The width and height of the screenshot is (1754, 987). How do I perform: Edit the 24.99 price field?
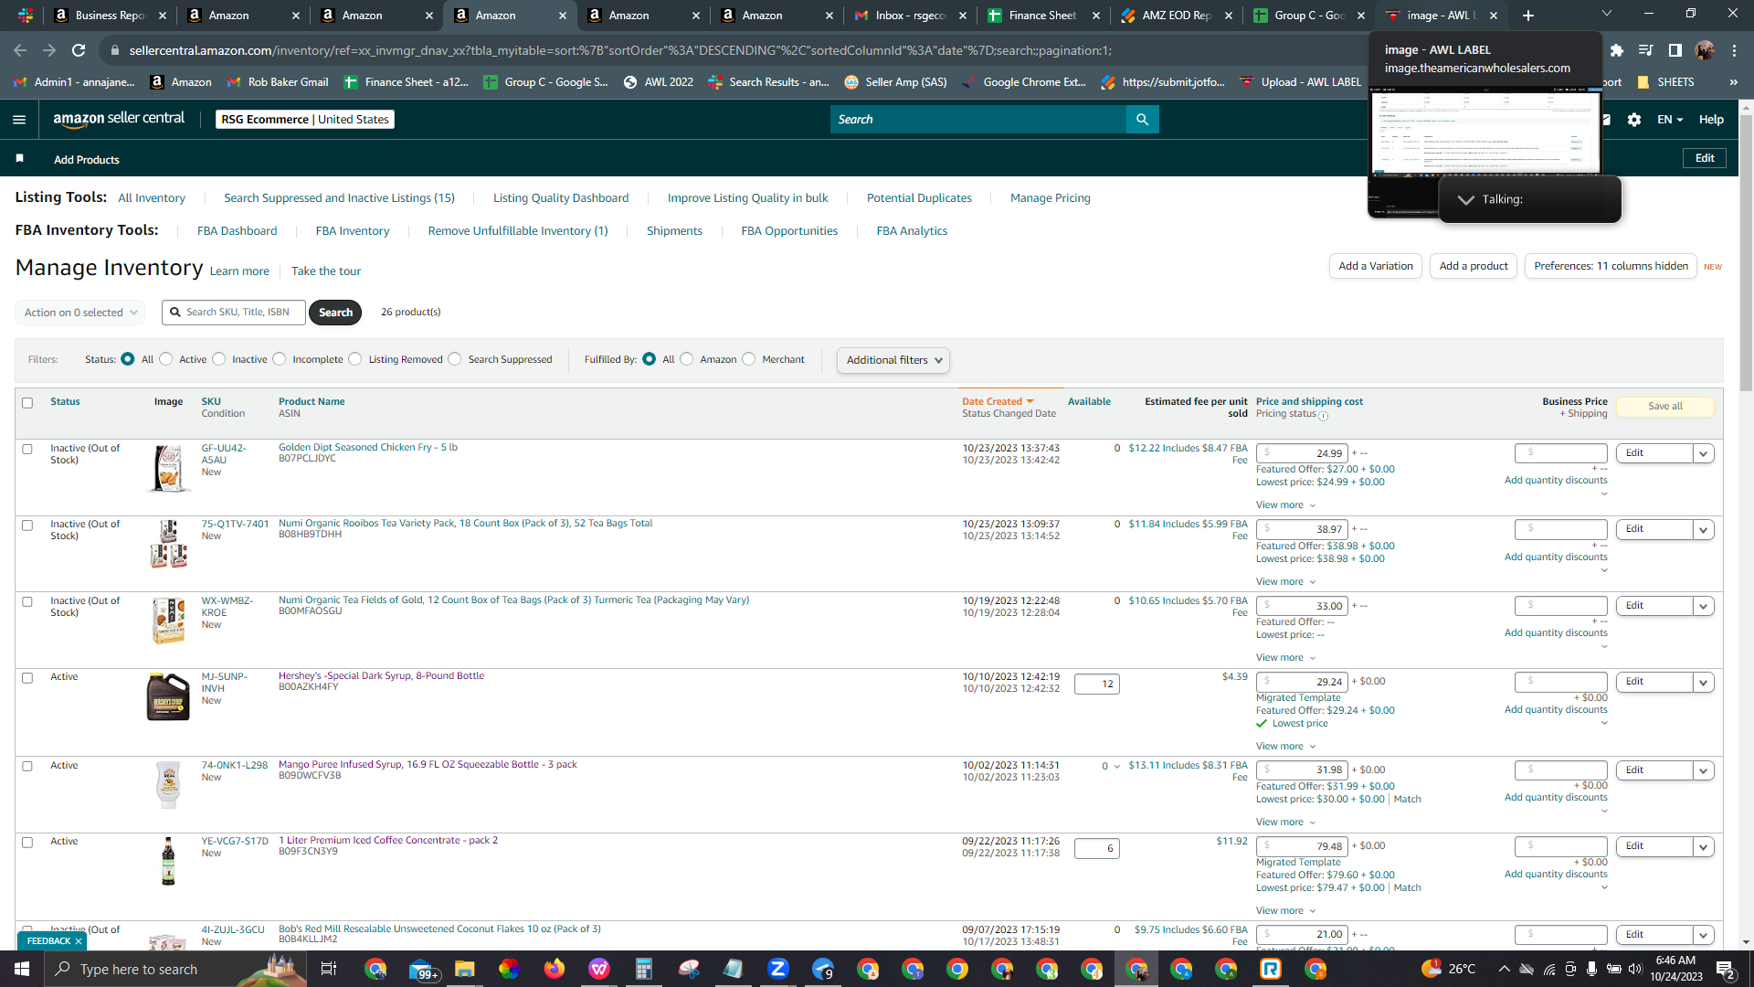pyautogui.click(x=1302, y=453)
